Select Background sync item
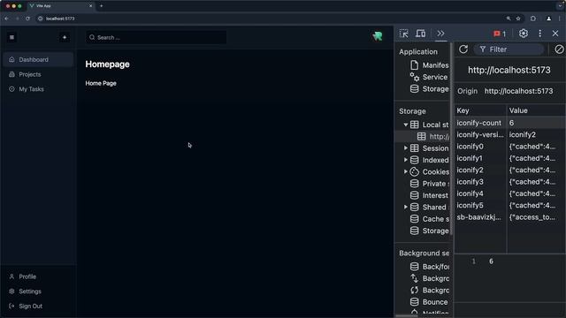The image size is (566, 318). tap(430, 291)
